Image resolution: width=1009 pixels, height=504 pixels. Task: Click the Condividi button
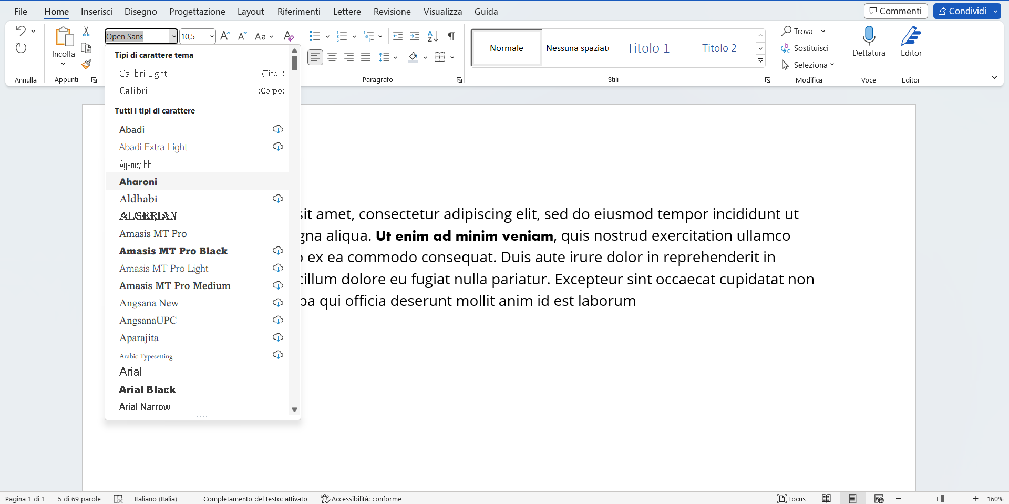click(963, 11)
